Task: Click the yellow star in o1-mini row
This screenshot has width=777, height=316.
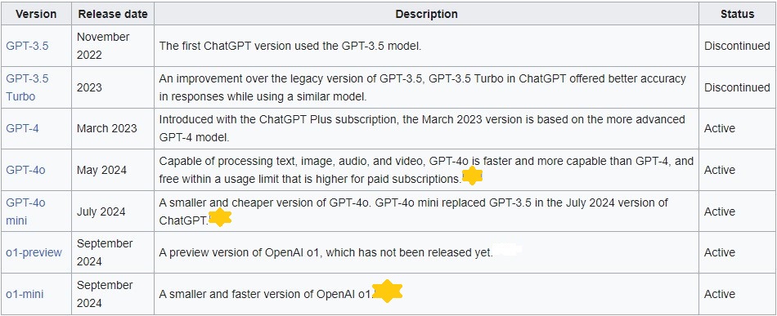Action: coord(387,292)
